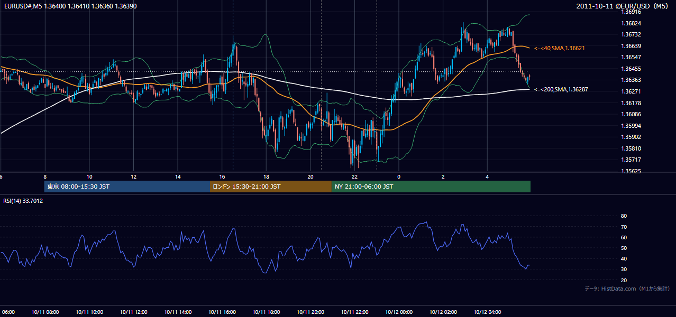
Task: Click the 10/11 22:00 time label
Action: coord(354,312)
